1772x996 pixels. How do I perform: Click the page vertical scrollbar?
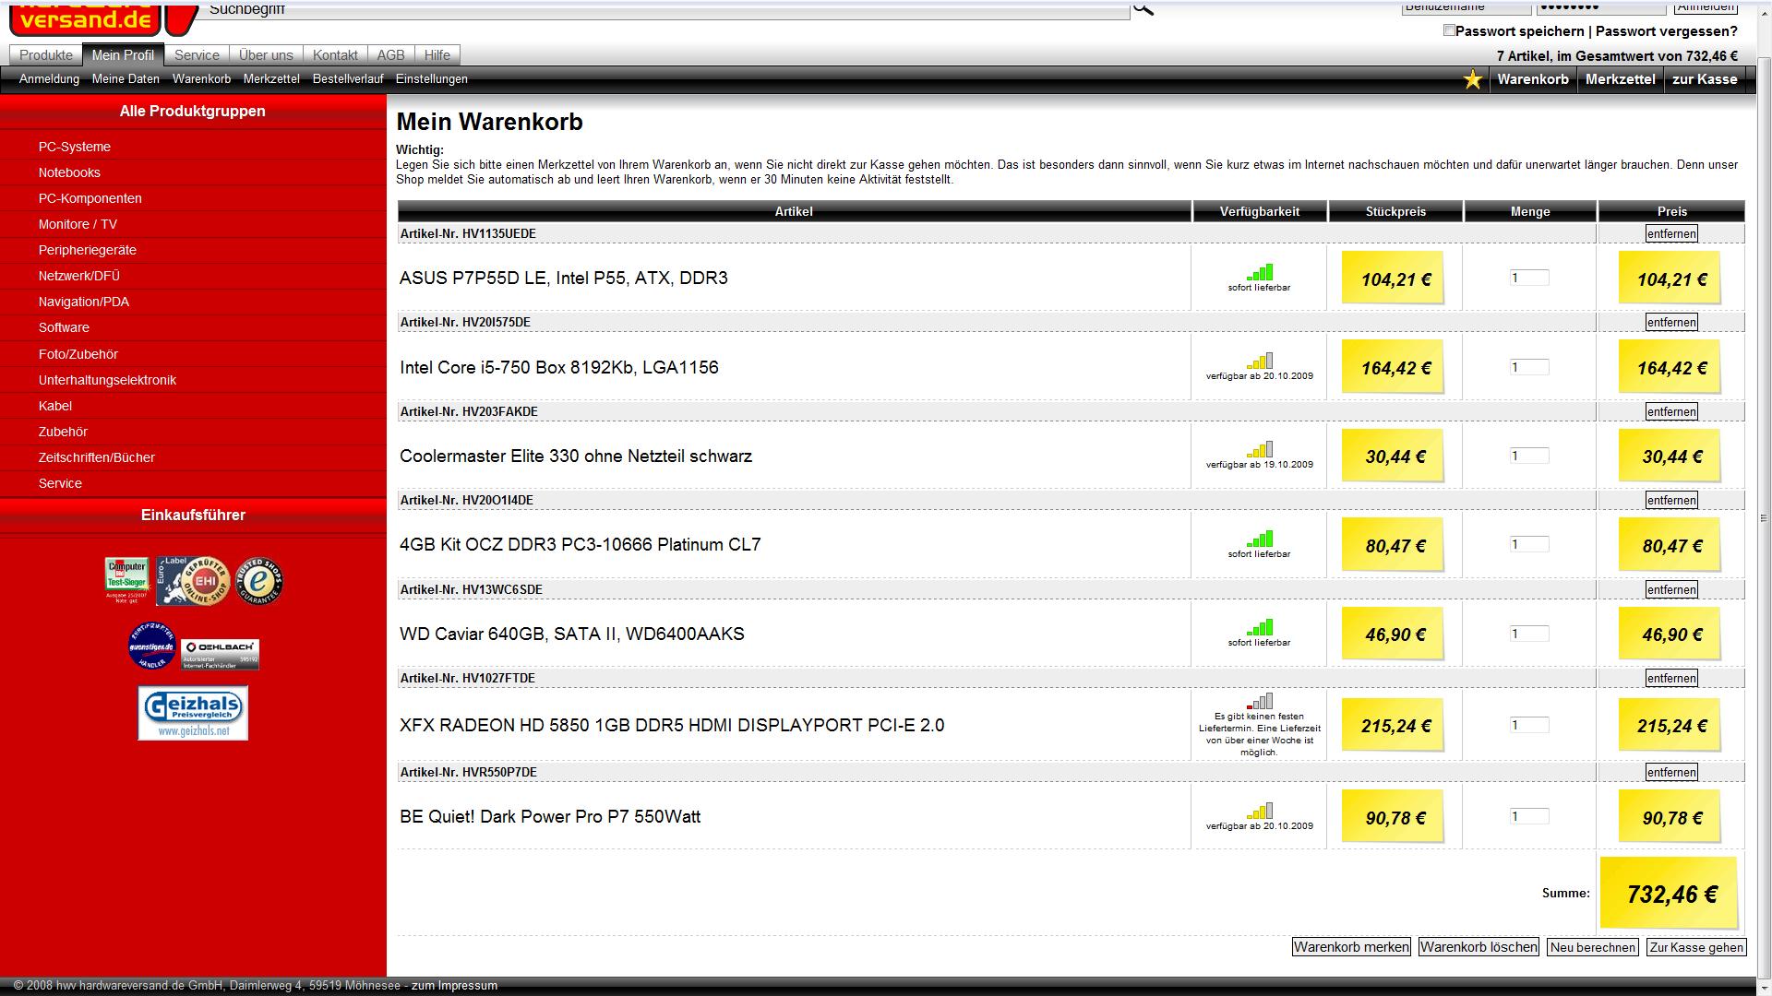click(x=1764, y=516)
